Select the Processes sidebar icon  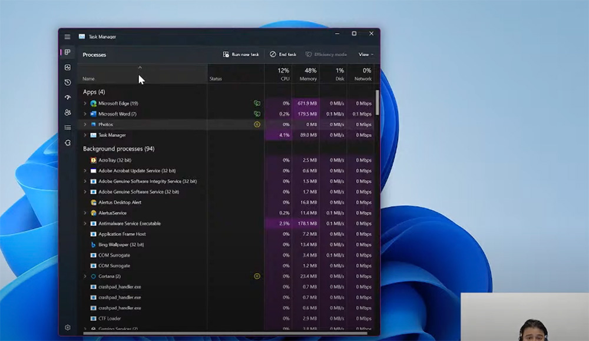click(x=68, y=52)
